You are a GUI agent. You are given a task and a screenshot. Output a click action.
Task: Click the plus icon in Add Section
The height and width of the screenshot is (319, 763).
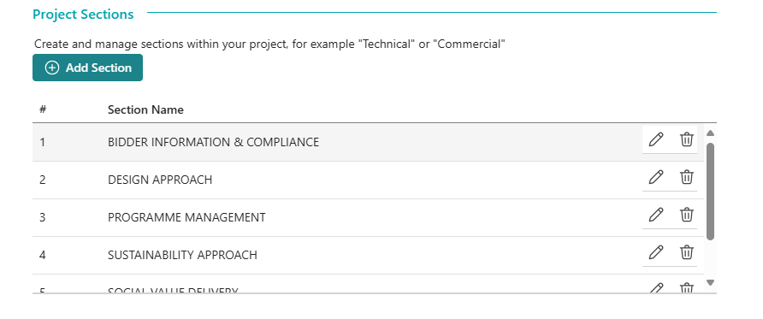(x=51, y=68)
